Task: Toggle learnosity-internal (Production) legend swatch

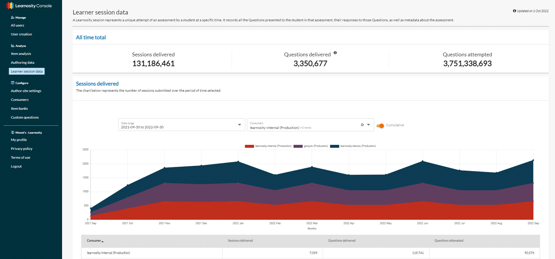Action: [x=249, y=146]
